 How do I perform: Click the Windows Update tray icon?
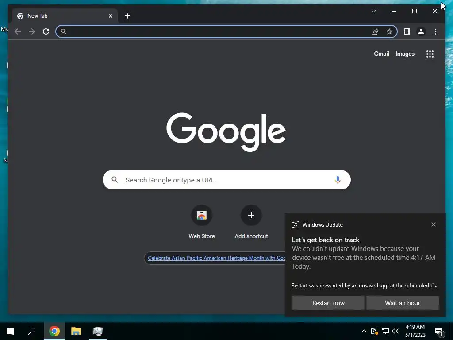[375, 331]
